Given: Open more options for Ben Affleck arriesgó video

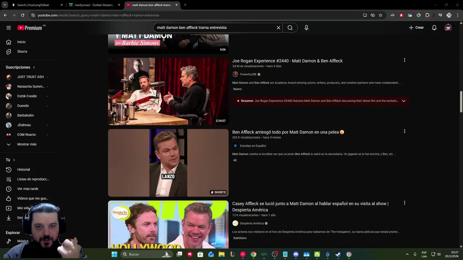Looking at the screenshot, I should pyautogui.click(x=404, y=131).
